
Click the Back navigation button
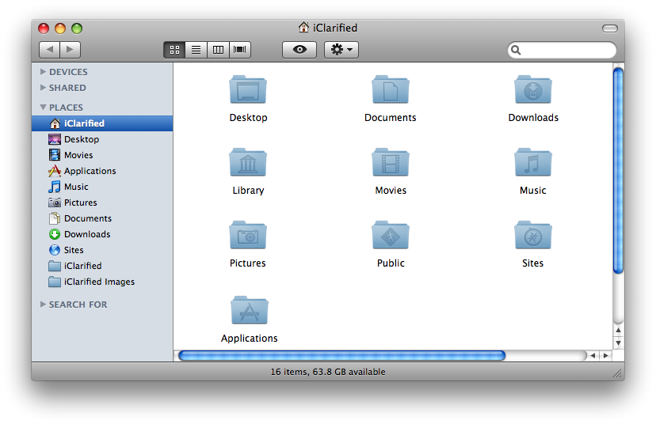(49, 50)
